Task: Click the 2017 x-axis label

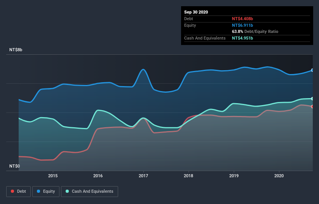Action: point(143,176)
